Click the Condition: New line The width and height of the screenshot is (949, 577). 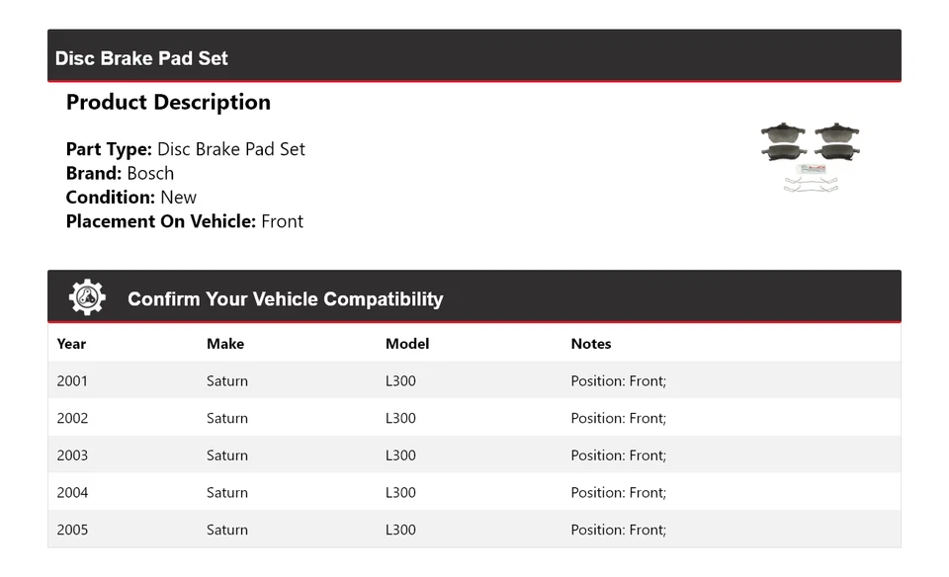click(x=130, y=197)
